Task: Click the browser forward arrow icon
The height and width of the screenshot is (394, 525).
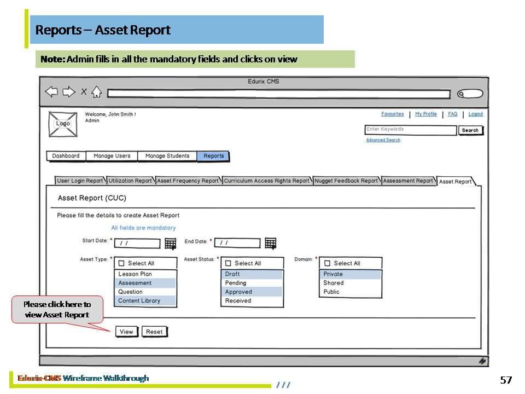Action: pyautogui.click(x=69, y=91)
